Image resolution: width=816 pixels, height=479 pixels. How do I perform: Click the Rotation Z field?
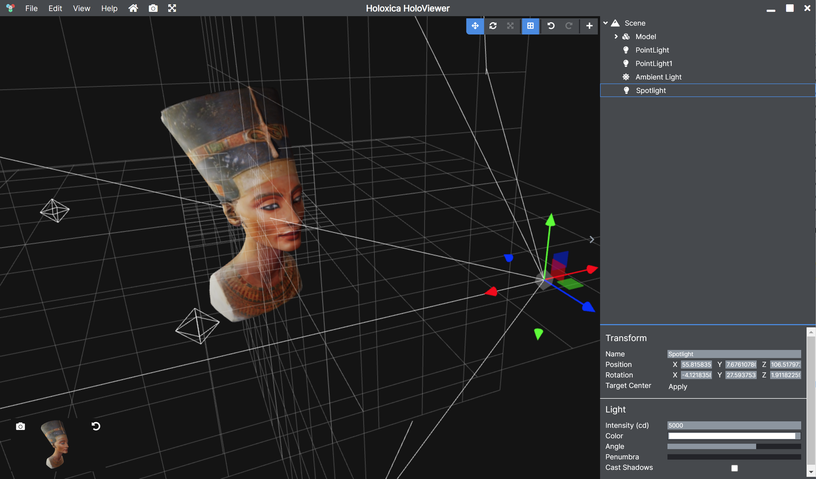(x=785, y=375)
